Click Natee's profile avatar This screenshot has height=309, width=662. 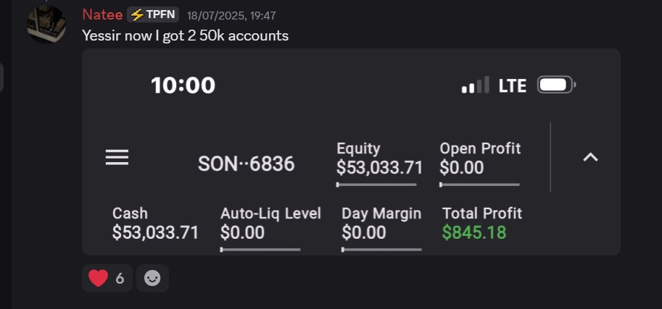point(46,24)
